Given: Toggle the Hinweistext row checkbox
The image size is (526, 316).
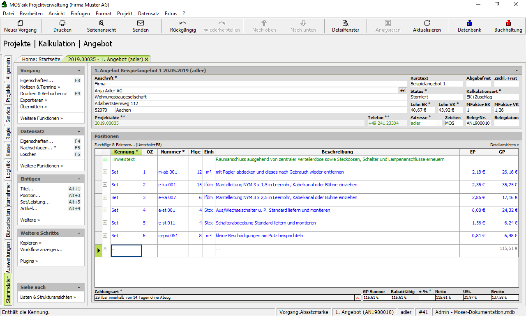Looking at the screenshot, I should click(x=105, y=159).
